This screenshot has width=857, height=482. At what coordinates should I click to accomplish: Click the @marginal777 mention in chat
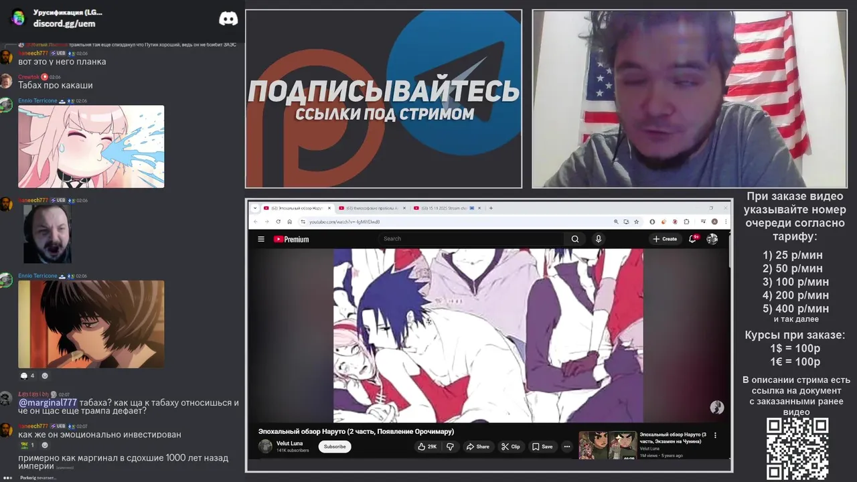point(48,402)
